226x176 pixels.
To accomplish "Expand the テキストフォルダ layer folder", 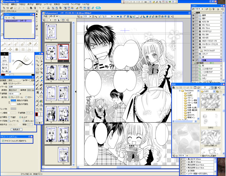I will (x=199, y=50).
